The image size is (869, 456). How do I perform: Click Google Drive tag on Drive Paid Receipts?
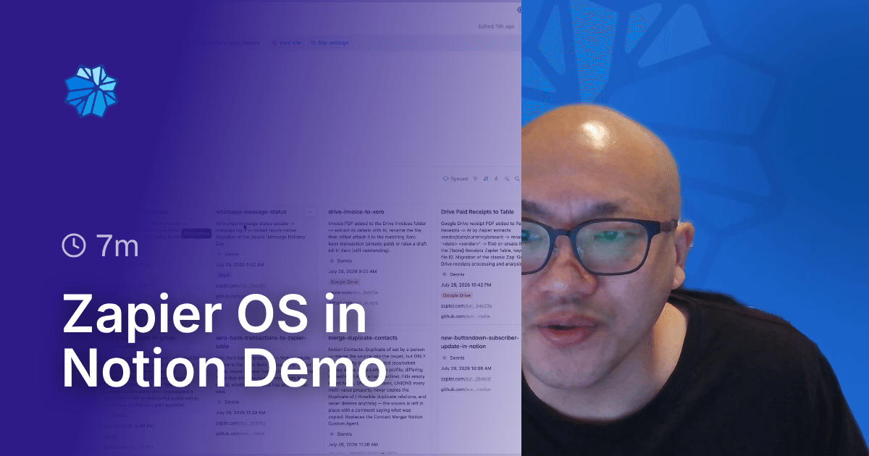(x=456, y=295)
